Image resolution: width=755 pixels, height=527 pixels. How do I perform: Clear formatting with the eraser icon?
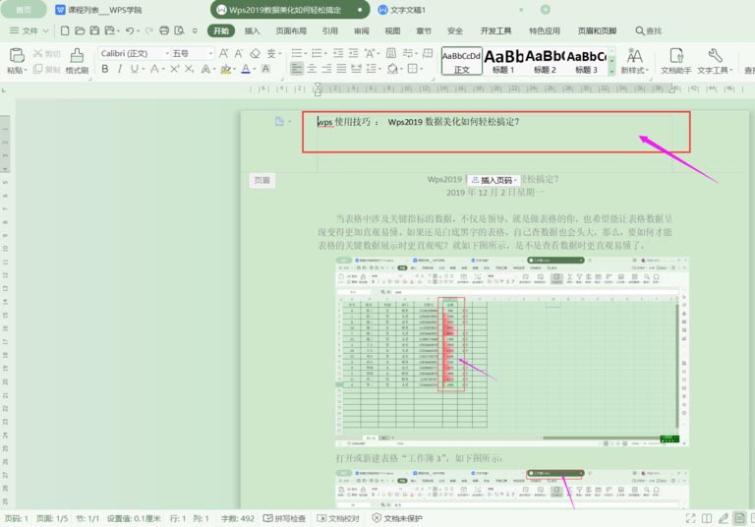pyautogui.click(x=255, y=53)
